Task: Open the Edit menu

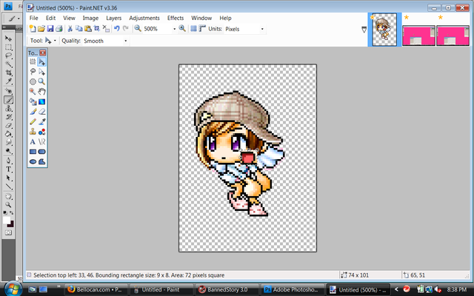Action: click(50, 18)
